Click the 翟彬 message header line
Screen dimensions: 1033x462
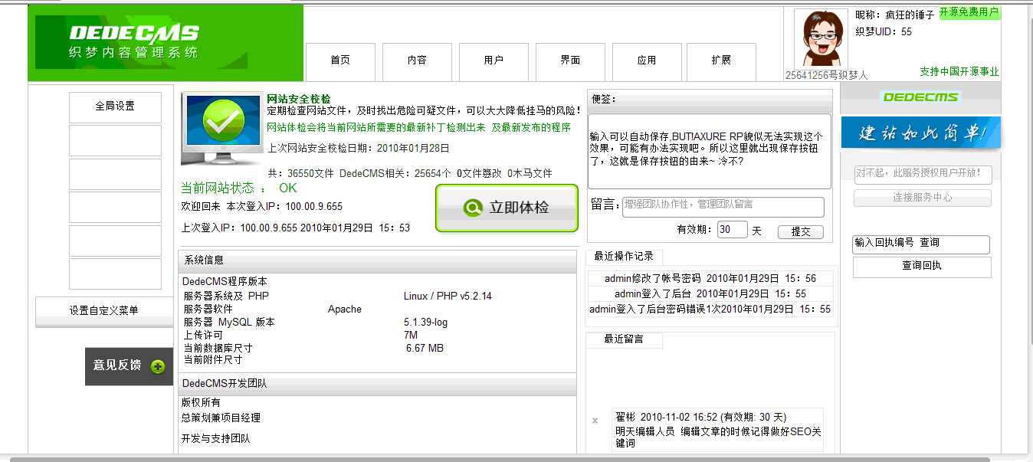[x=701, y=418]
